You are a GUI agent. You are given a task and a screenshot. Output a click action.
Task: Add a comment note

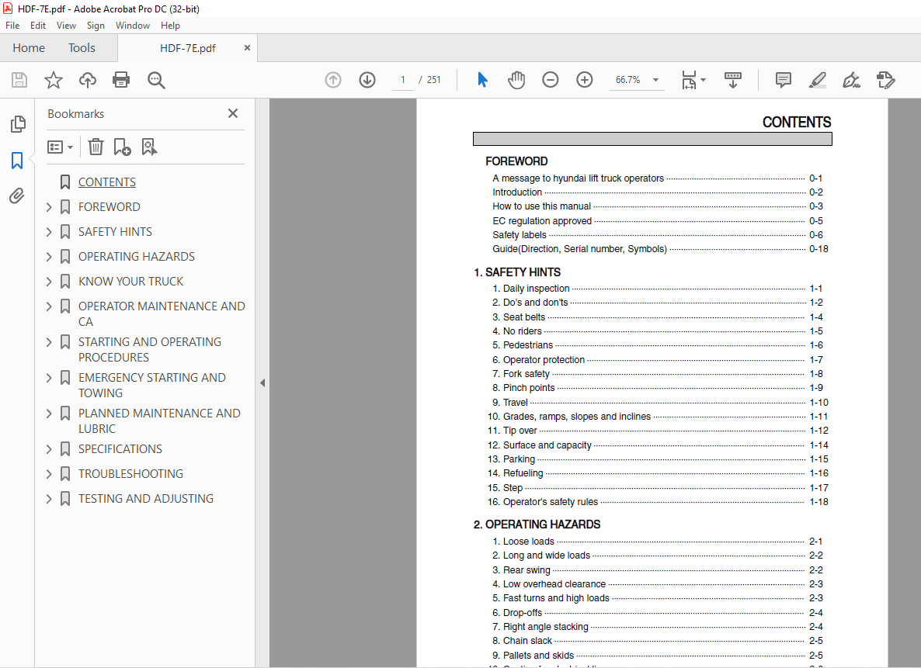click(x=783, y=80)
